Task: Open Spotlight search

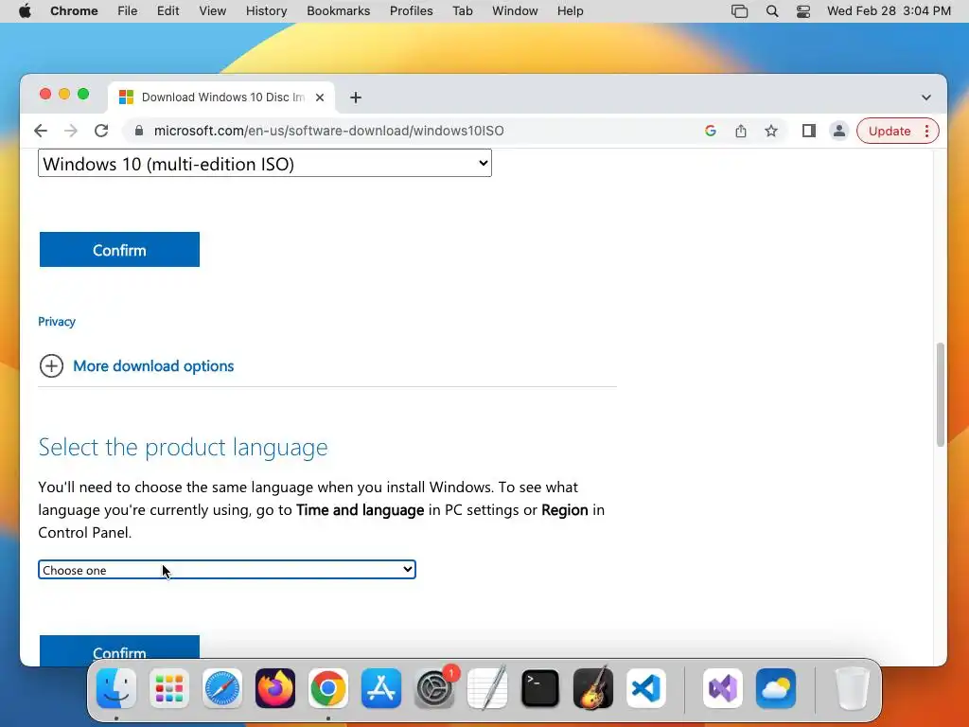Action: coord(772,11)
